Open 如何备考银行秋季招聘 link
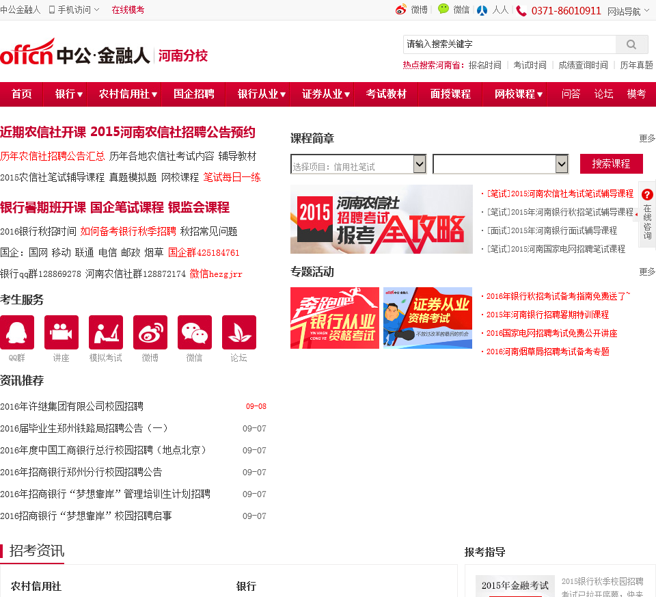The width and height of the screenshot is (656, 597). point(128,232)
